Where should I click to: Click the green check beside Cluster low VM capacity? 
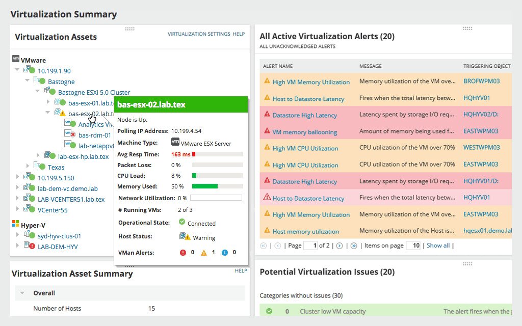pyautogui.click(x=269, y=311)
